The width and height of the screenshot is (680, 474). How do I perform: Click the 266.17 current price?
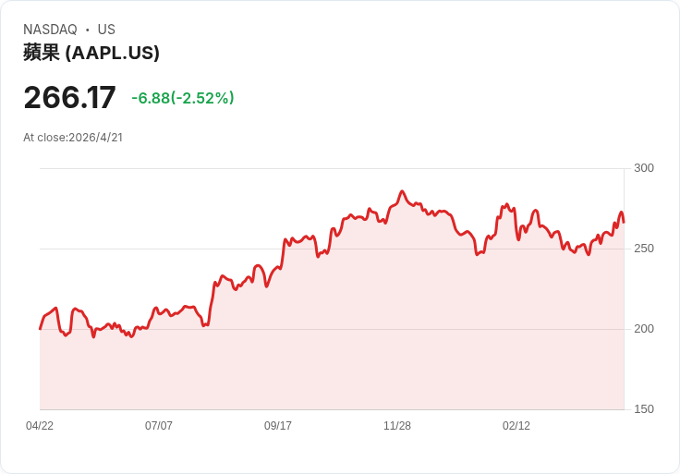[x=69, y=97]
